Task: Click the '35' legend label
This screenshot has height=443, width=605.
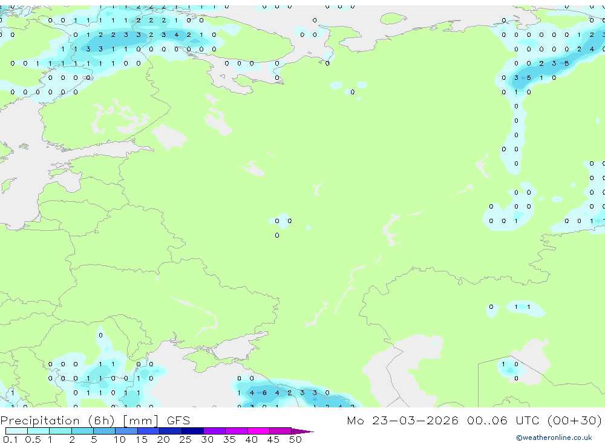Action: [229, 439]
